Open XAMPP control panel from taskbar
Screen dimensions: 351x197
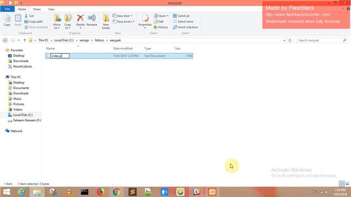tap(212, 192)
